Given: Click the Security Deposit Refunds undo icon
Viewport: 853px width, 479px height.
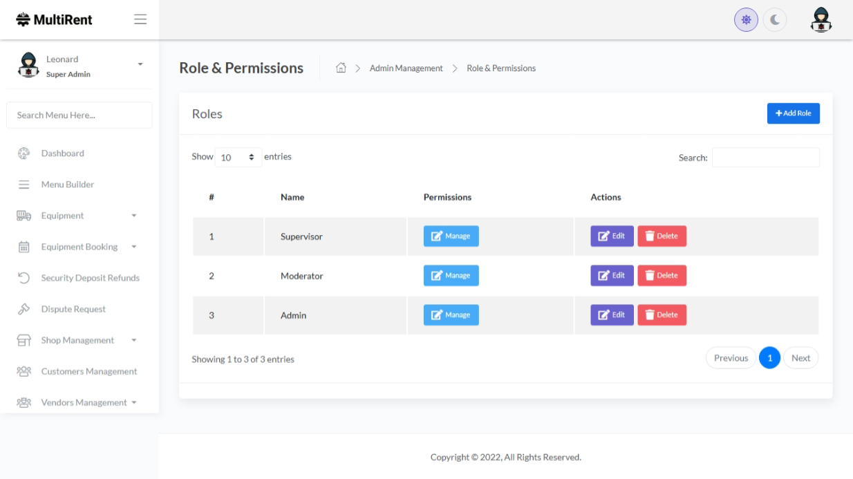Looking at the screenshot, I should (24, 278).
